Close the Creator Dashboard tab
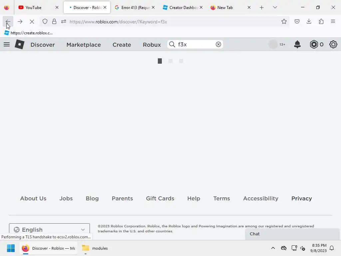 point(201,7)
